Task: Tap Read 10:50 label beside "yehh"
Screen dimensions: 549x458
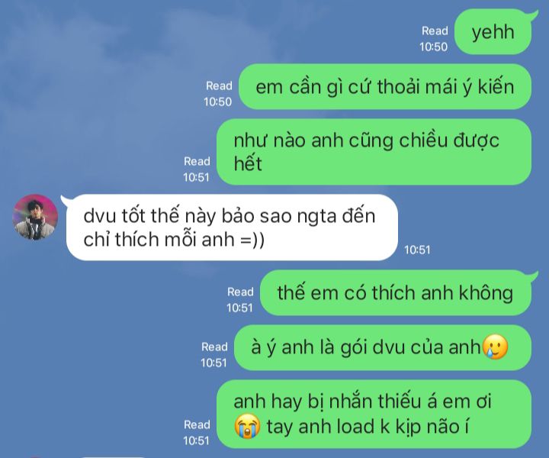Action: (x=434, y=38)
